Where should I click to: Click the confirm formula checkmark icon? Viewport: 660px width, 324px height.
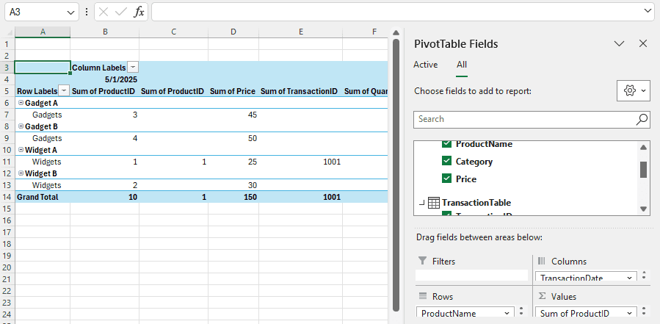pyautogui.click(x=121, y=12)
